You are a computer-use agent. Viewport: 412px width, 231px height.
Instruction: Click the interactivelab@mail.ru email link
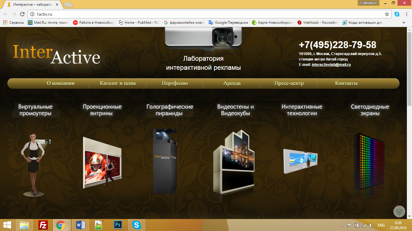(x=331, y=65)
